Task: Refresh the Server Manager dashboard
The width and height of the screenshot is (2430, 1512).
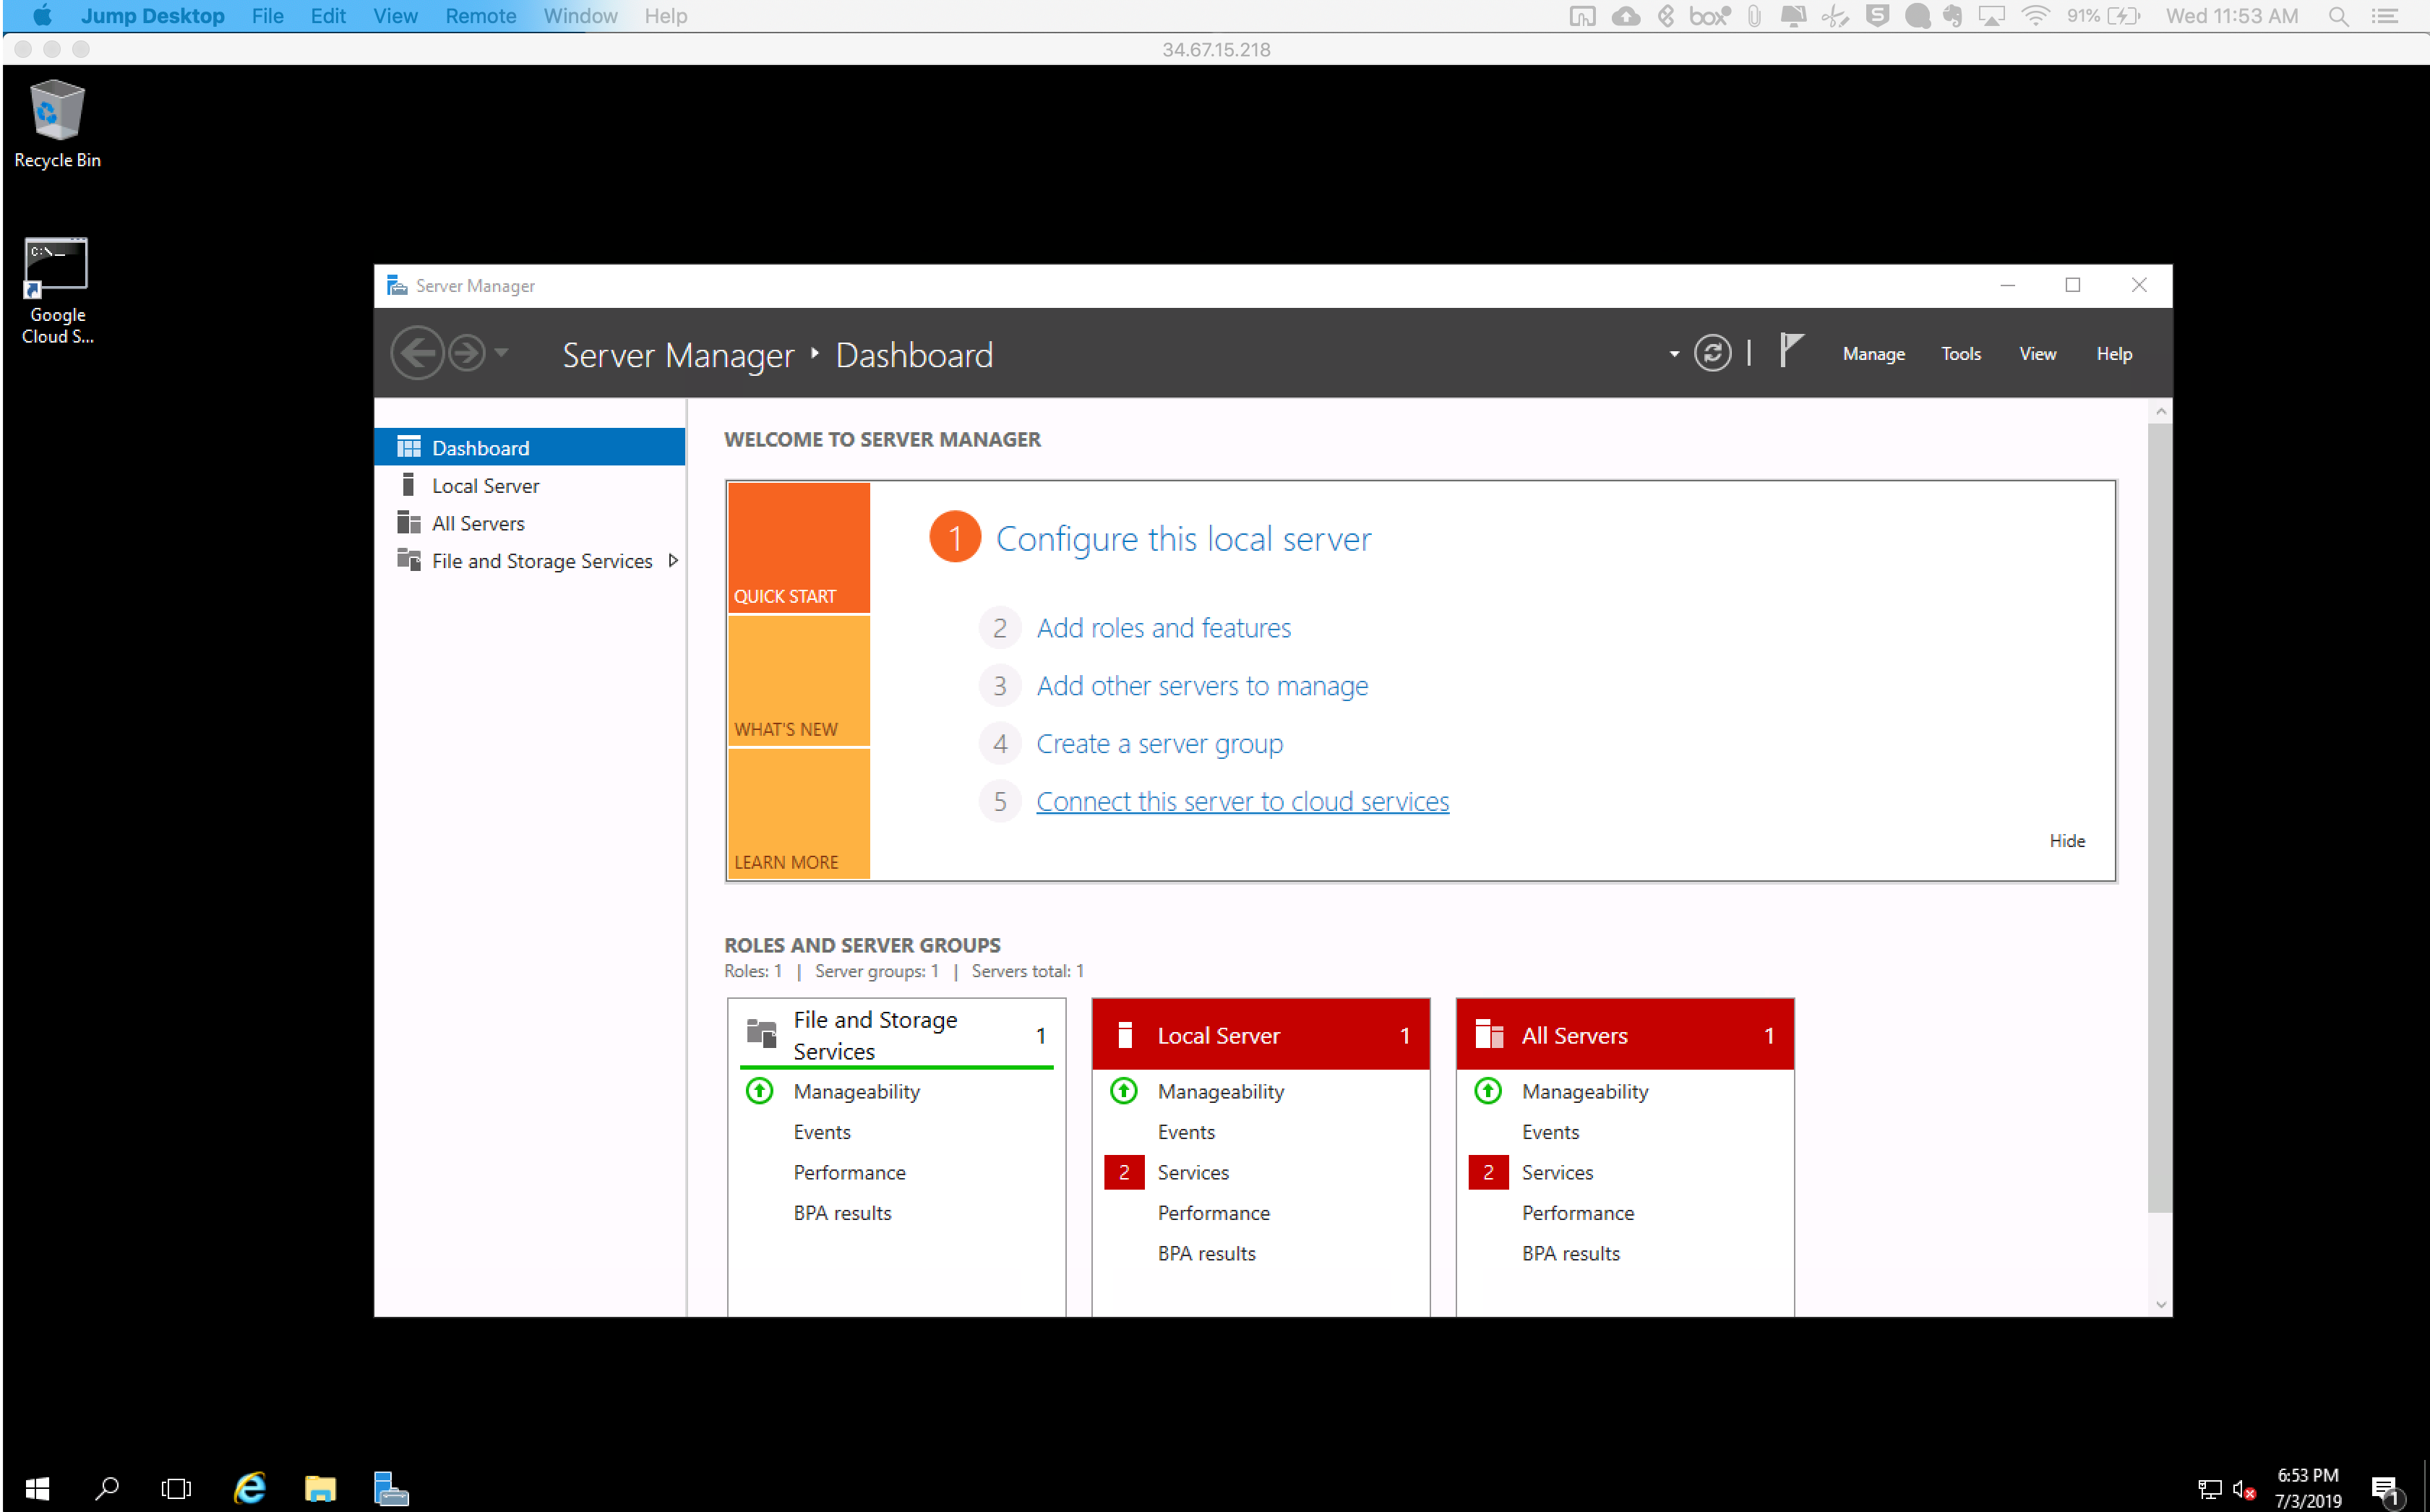Action: click(x=1713, y=352)
